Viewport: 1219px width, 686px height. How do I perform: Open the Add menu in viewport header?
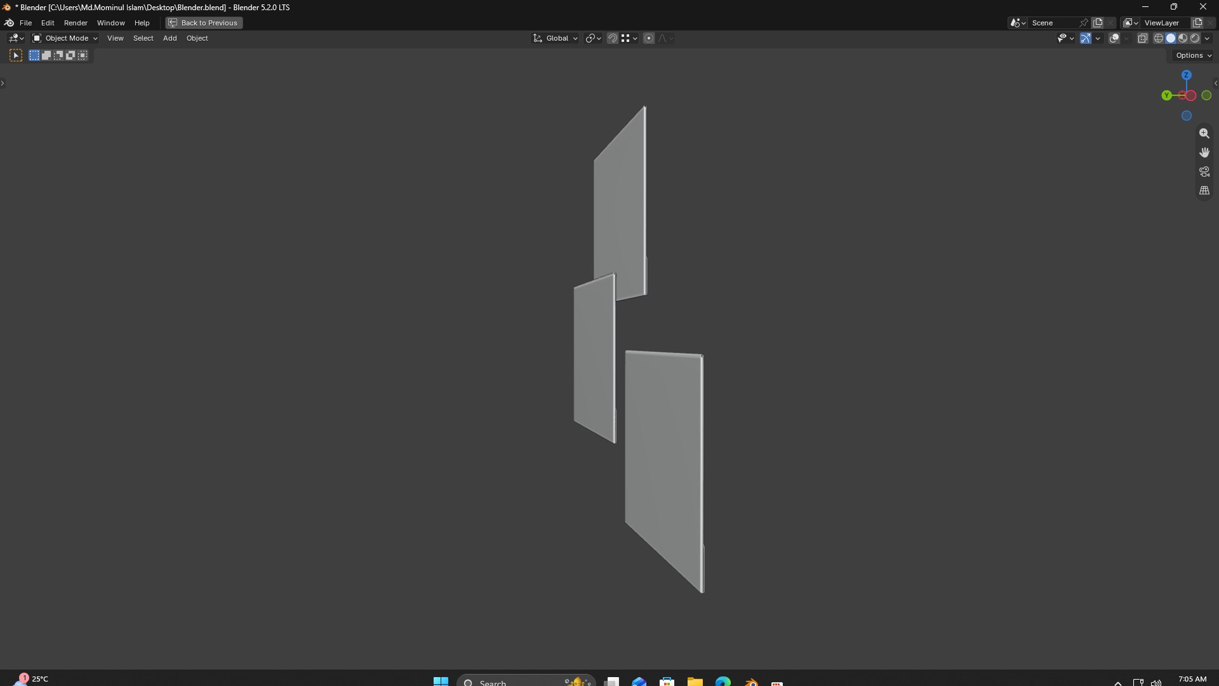[x=170, y=39]
